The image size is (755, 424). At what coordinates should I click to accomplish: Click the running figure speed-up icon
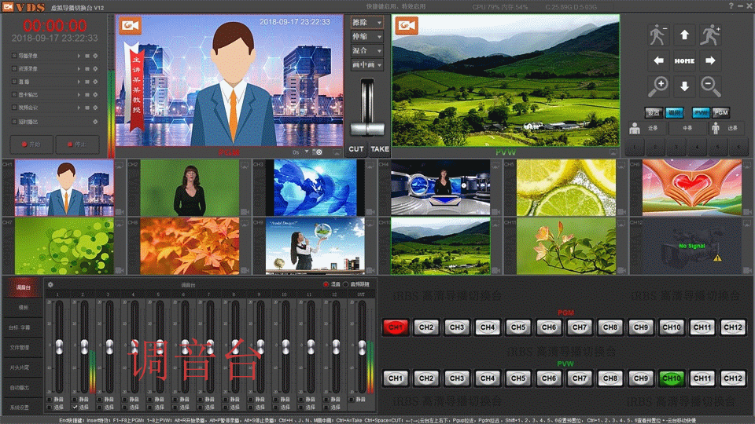(710, 35)
